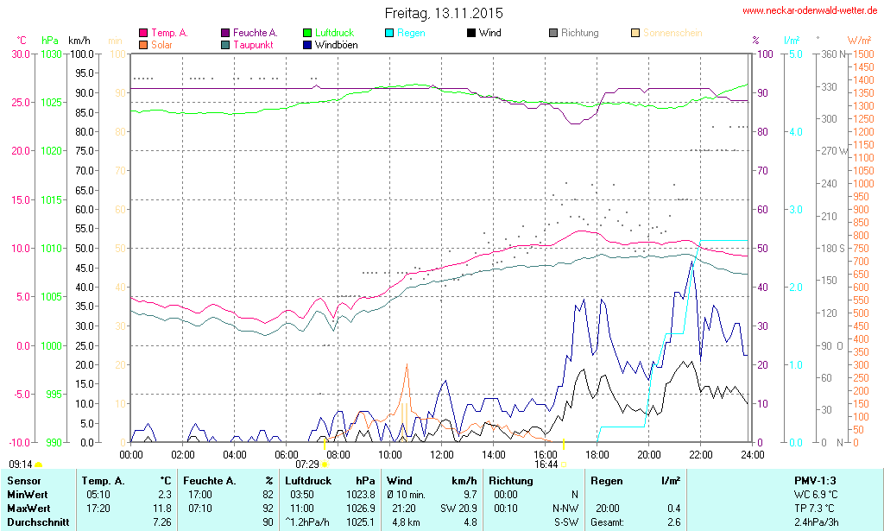The image size is (884, 531).
Task: Click the black Wind legend square
Action: tap(470, 34)
